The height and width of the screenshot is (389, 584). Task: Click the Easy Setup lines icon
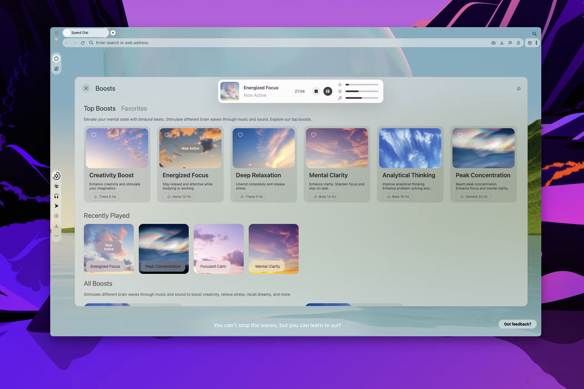pyautogui.click(x=510, y=43)
